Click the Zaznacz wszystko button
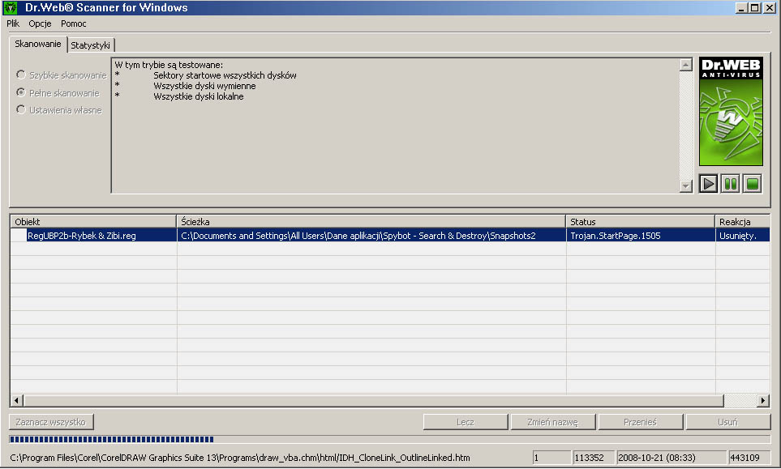 pos(52,422)
